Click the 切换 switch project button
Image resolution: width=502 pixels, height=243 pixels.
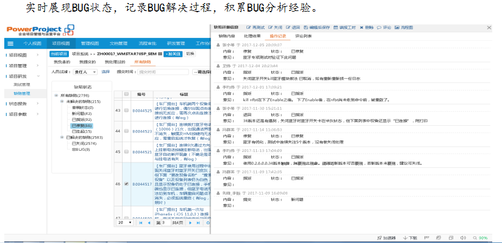tap(190, 54)
